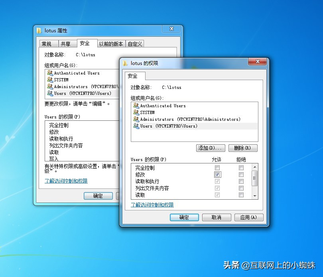This screenshot has height=277, width=323.
Task: Click the 添加(D) button to add a user
Action: (x=211, y=148)
